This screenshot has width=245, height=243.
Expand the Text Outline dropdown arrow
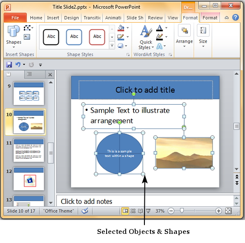tap(166, 37)
